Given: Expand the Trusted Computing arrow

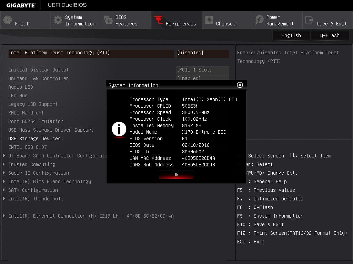Looking at the screenshot, I should tap(4, 164).
